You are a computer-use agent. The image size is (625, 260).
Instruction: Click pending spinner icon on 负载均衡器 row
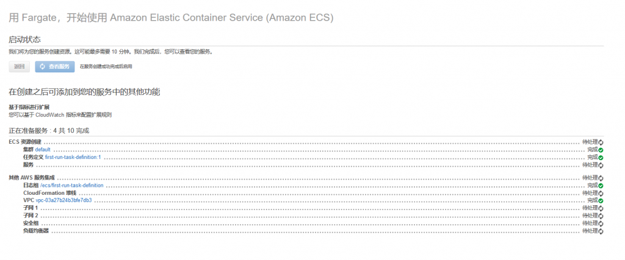(x=601, y=231)
